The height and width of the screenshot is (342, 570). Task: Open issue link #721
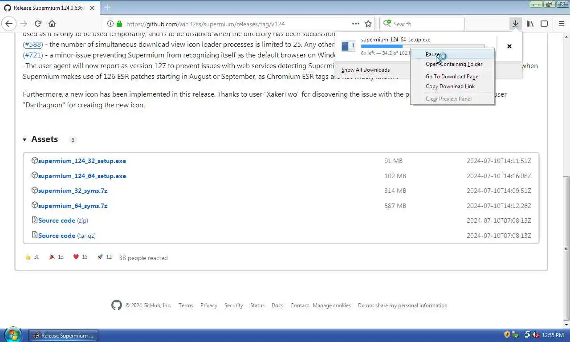click(33, 55)
